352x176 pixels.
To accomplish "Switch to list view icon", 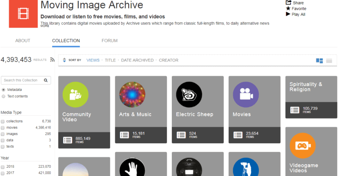I will click(x=329, y=61).
